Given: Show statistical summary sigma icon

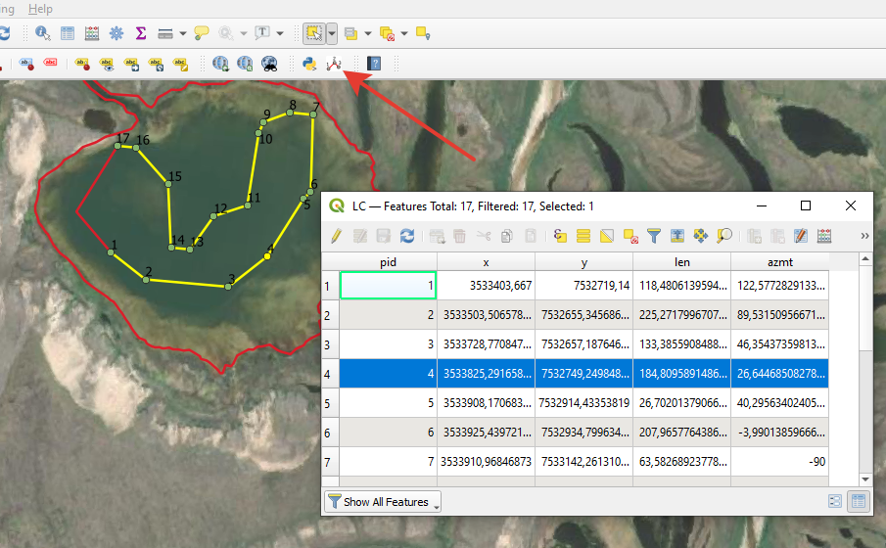Looking at the screenshot, I should pos(141,33).
